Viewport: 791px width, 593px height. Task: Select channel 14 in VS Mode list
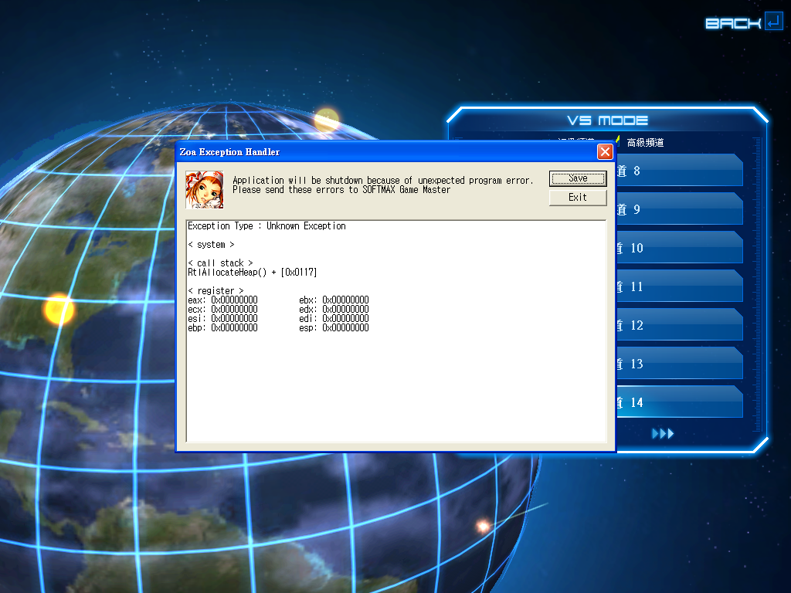(679, 402)
